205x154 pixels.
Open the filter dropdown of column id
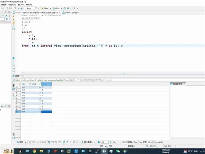40,84
